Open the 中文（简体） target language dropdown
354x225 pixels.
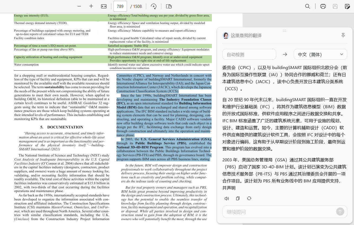point(320,54)
